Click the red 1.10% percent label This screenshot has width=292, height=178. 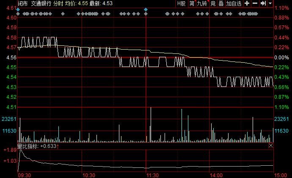(x=281, y=8)
